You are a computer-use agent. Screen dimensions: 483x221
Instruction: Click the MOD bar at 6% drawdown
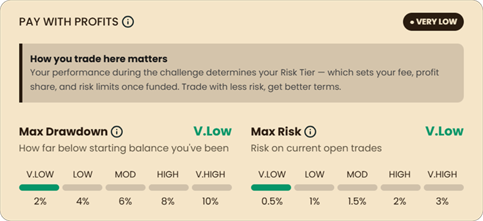click(125, 188)
